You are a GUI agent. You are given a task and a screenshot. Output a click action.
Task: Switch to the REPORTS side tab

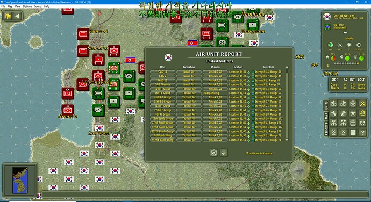[x=326, y=129]
